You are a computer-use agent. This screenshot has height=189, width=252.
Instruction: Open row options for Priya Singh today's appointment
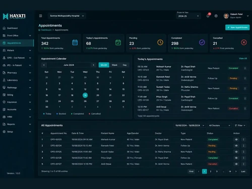[x=245, y=98]
